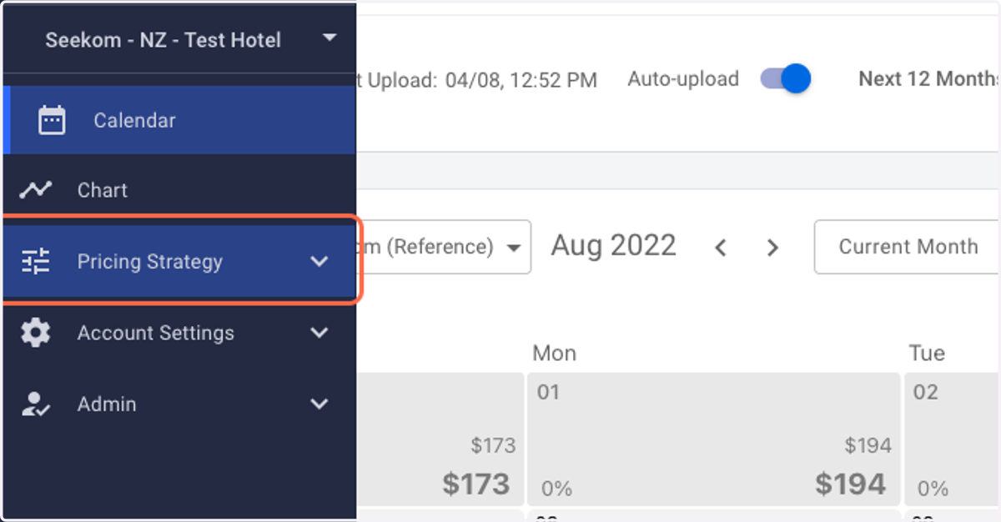Go to next month with right arrow
1001x522 pixels.
coord(772,248)
